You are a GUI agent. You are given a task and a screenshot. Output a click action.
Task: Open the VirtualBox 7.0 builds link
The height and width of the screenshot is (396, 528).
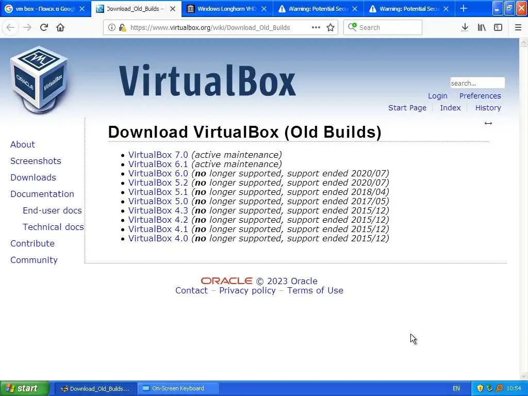pos(158,155)
